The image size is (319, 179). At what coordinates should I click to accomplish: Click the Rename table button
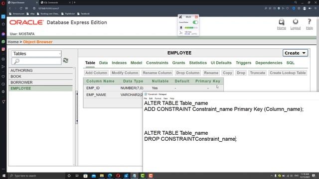click(211, 73)
